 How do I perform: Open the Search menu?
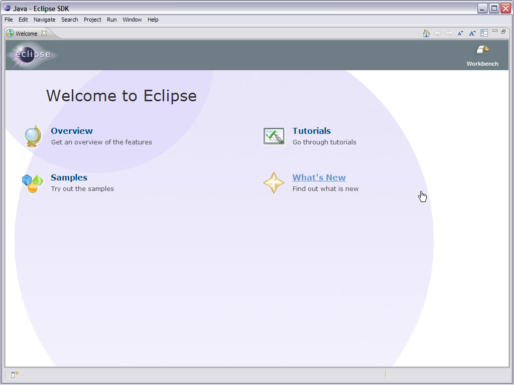click(69, 20)
